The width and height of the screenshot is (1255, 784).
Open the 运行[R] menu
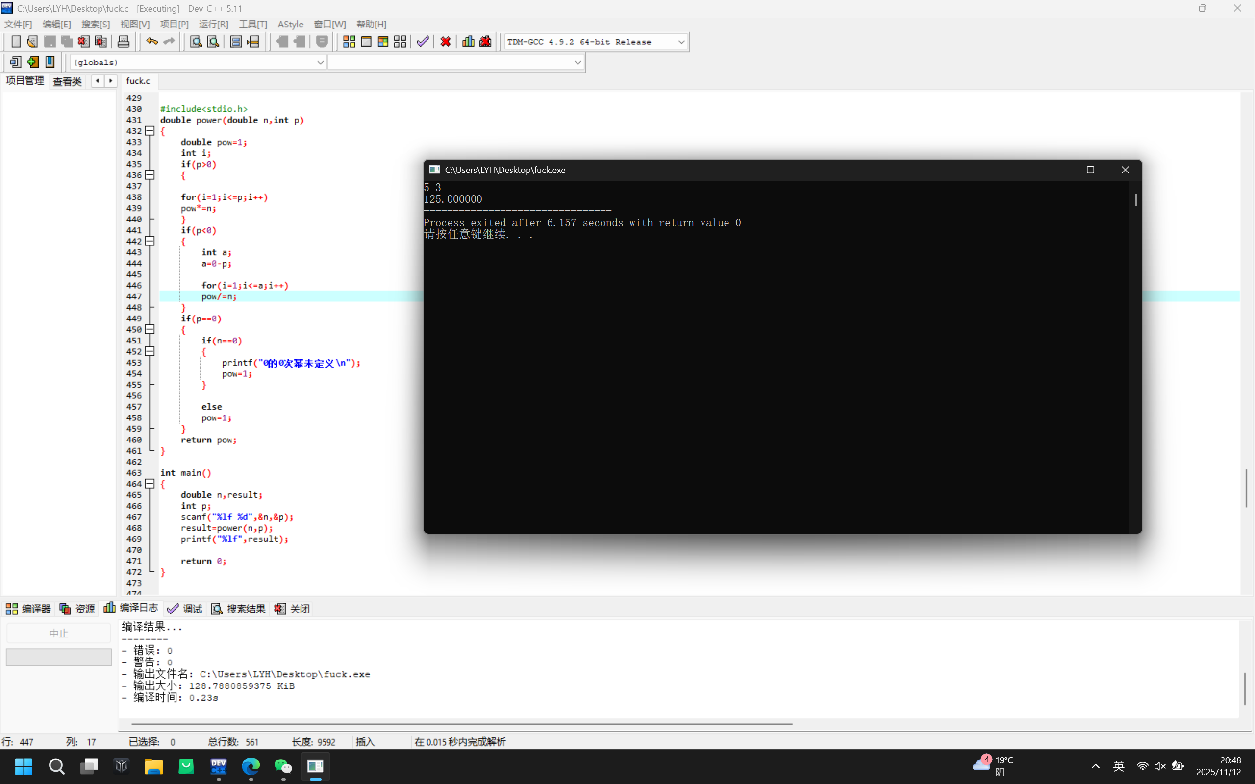[213, 24]
